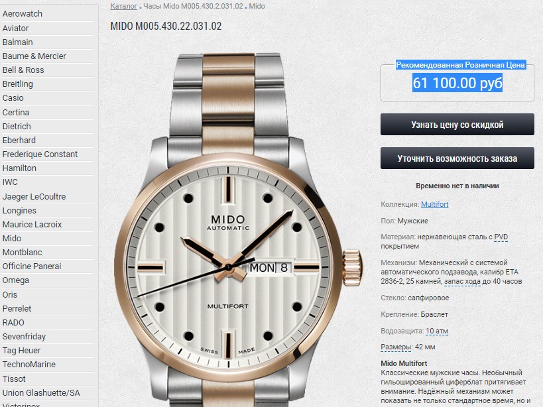The image size is (543, 407).
Task: Open the Multifort collection link
Action: click(x=435, y=204)
